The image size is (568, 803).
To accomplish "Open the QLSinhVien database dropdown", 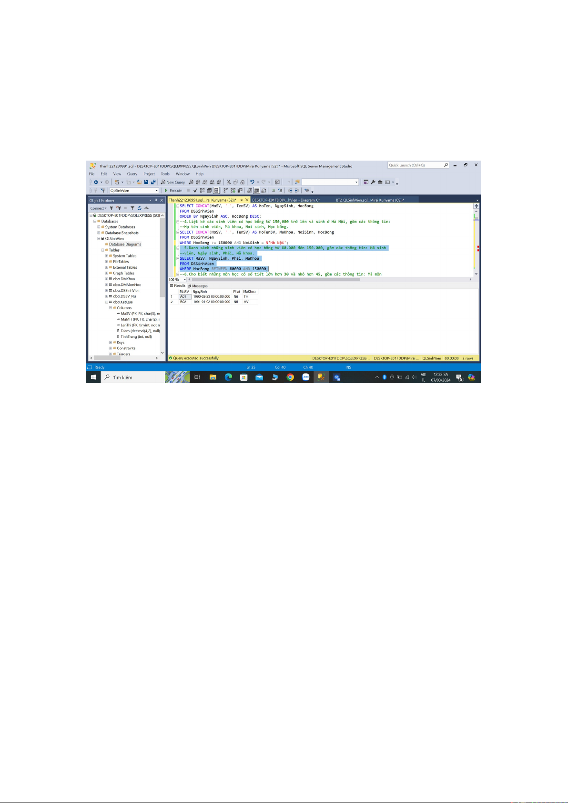I will (x=156, y=191).
